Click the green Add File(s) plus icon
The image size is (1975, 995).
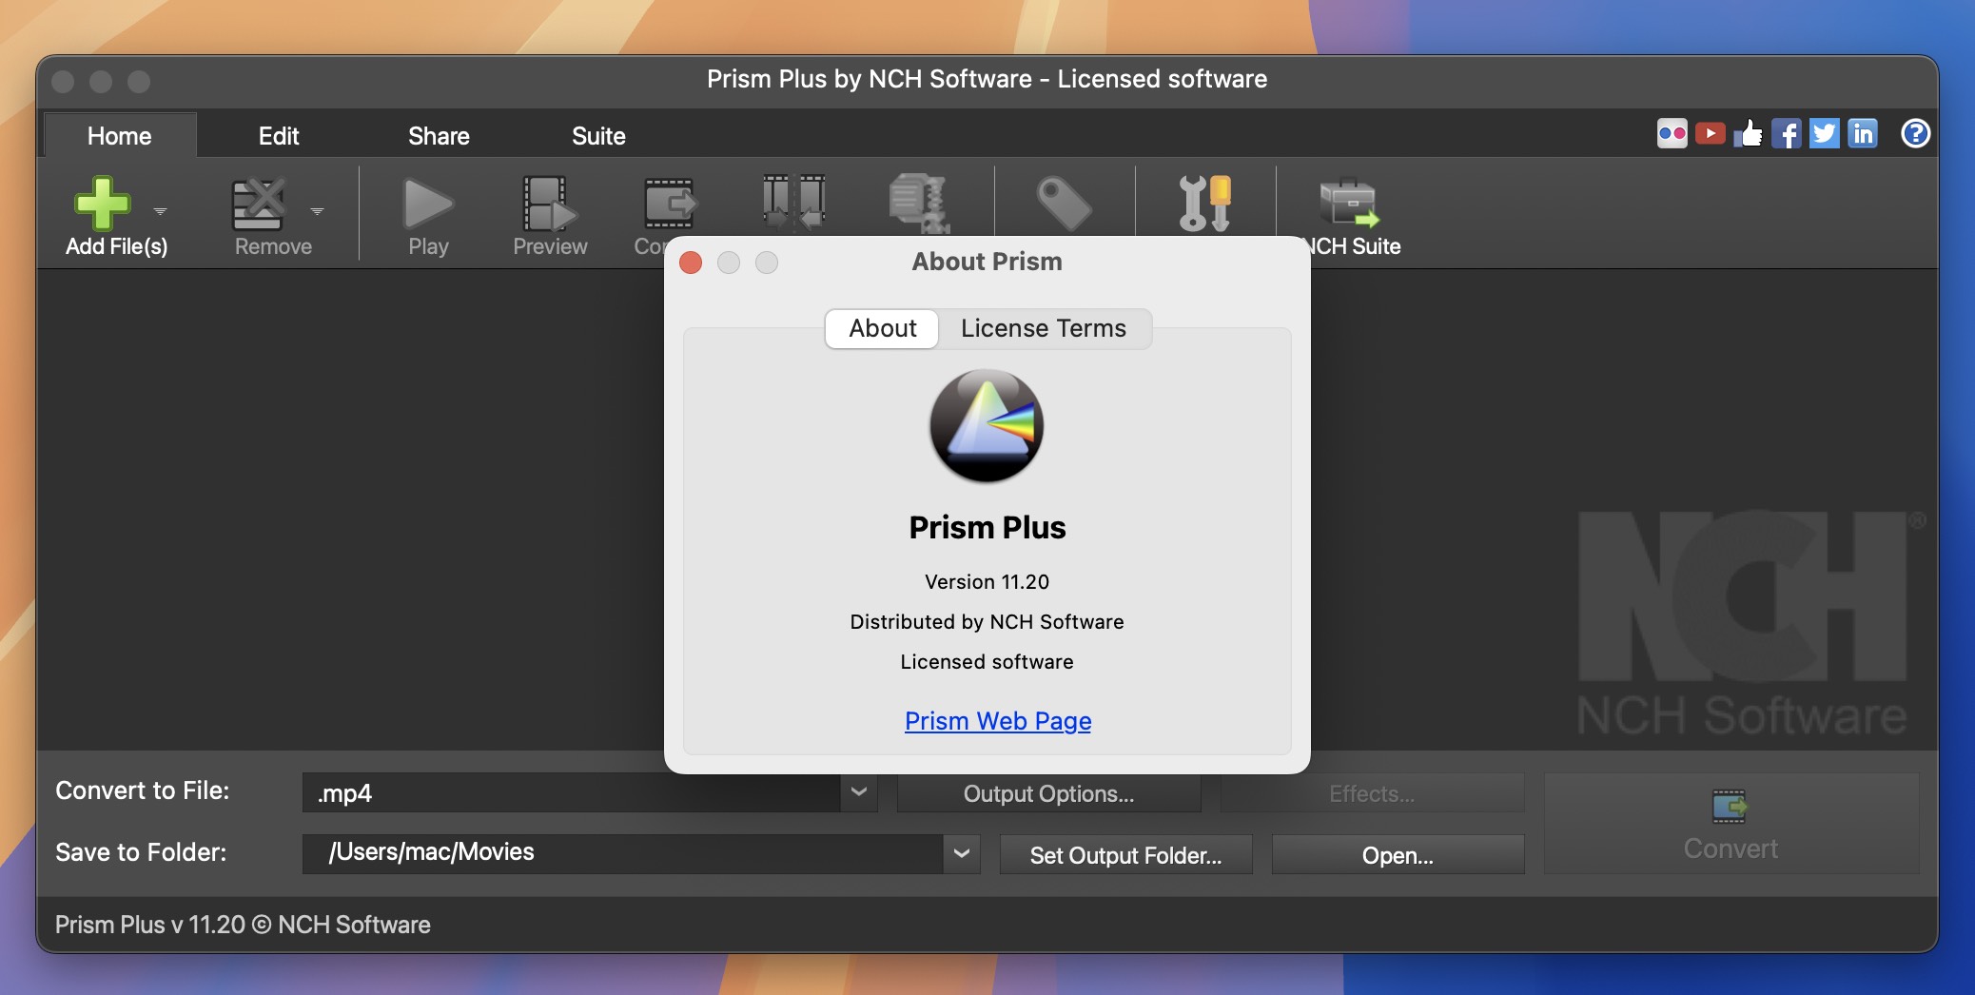click(x=102, y=204)
